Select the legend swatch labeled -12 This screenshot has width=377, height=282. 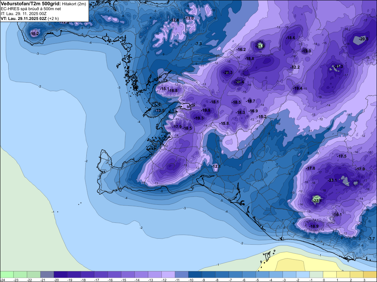click(x=168, y=274)
